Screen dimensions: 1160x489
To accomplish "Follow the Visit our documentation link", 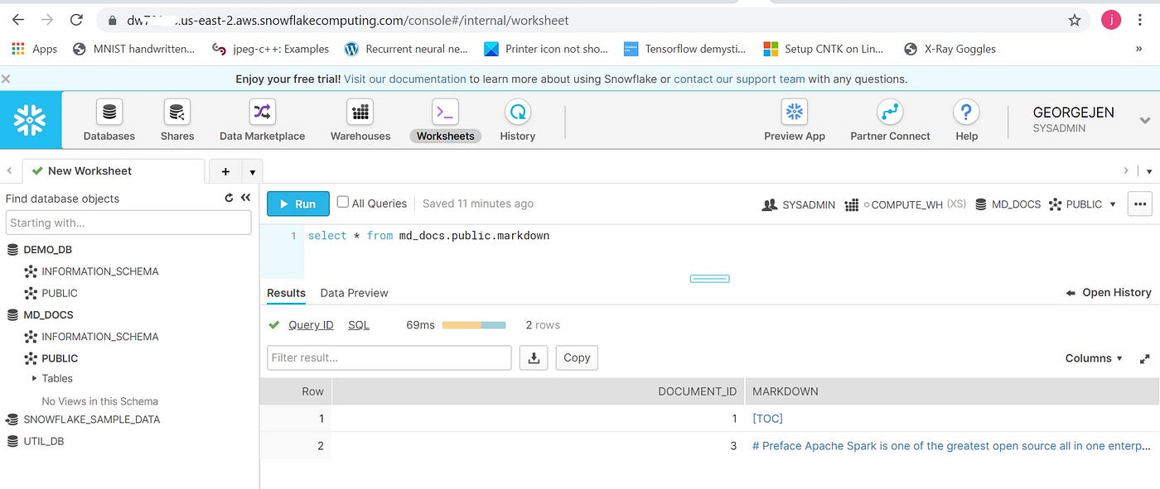I will [x=404, y=79].
